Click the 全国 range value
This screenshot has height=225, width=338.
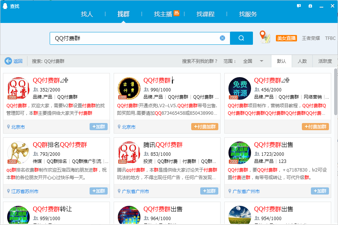[x=247, y=61]
